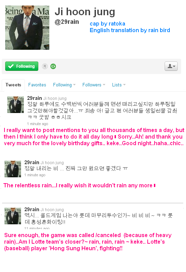Expand the Following tab dropdown arrow
Viewport: 186px width, 272px height.
point(74,85)
